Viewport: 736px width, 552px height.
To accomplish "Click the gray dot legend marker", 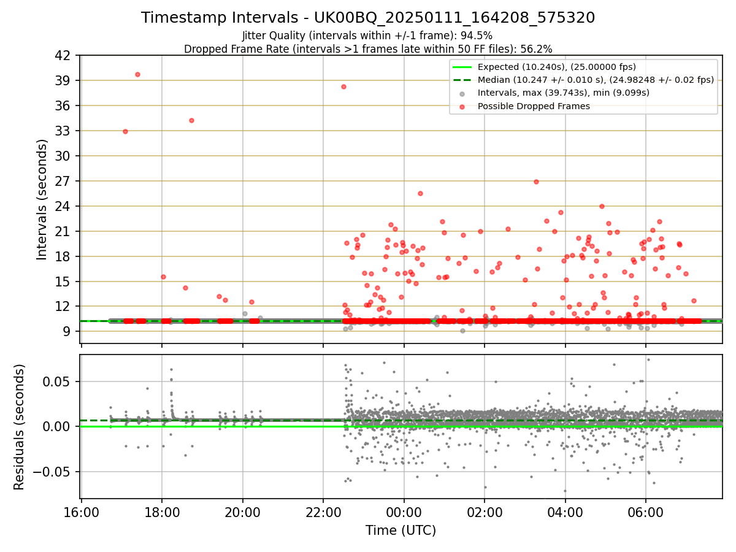I will click(462, 93).
